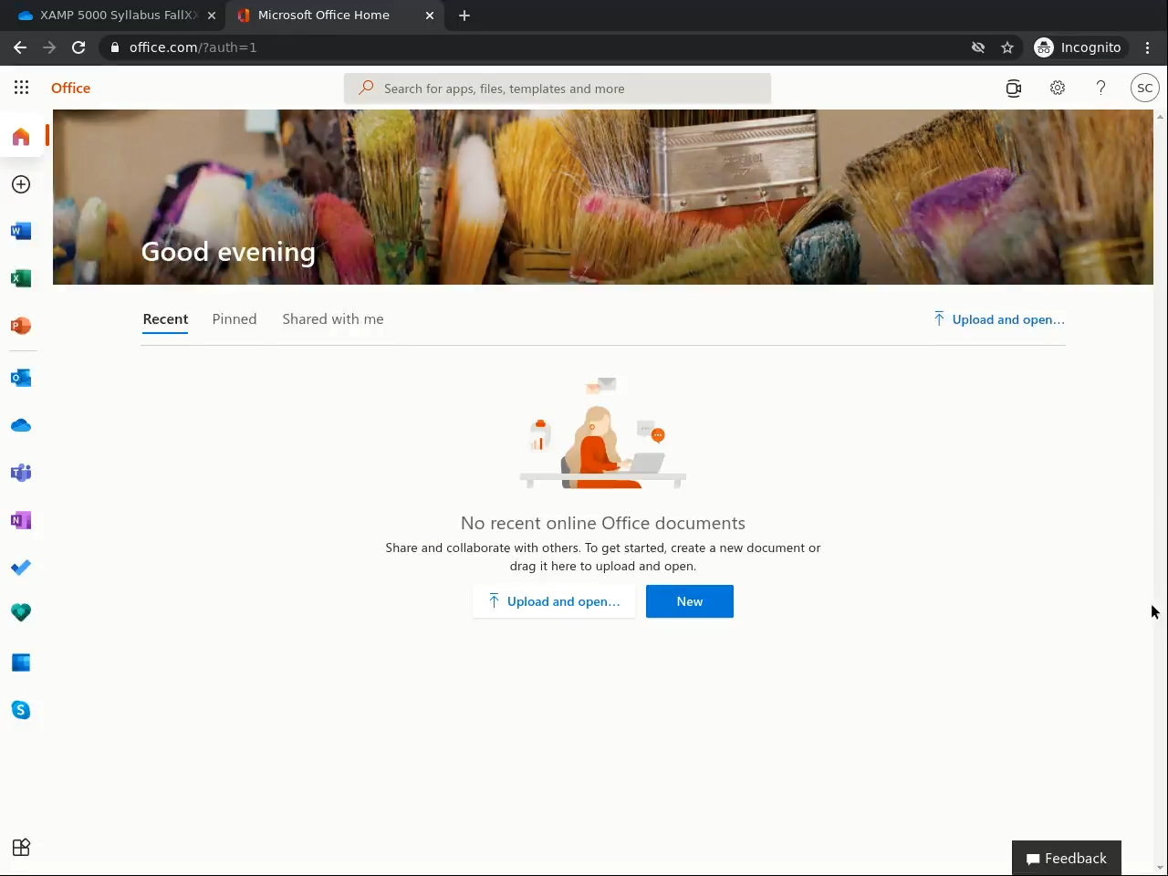Open OneDrive from the sidebar

(21, 425)
